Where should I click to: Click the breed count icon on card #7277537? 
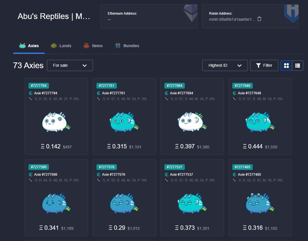[167, 180]
